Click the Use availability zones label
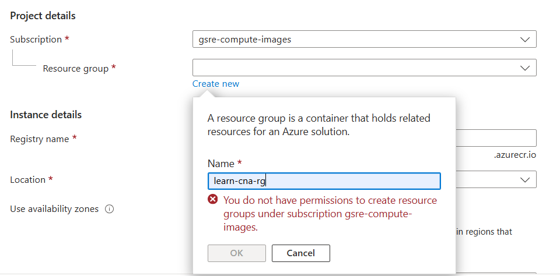 pyautogui.click(x=54, y=209)
